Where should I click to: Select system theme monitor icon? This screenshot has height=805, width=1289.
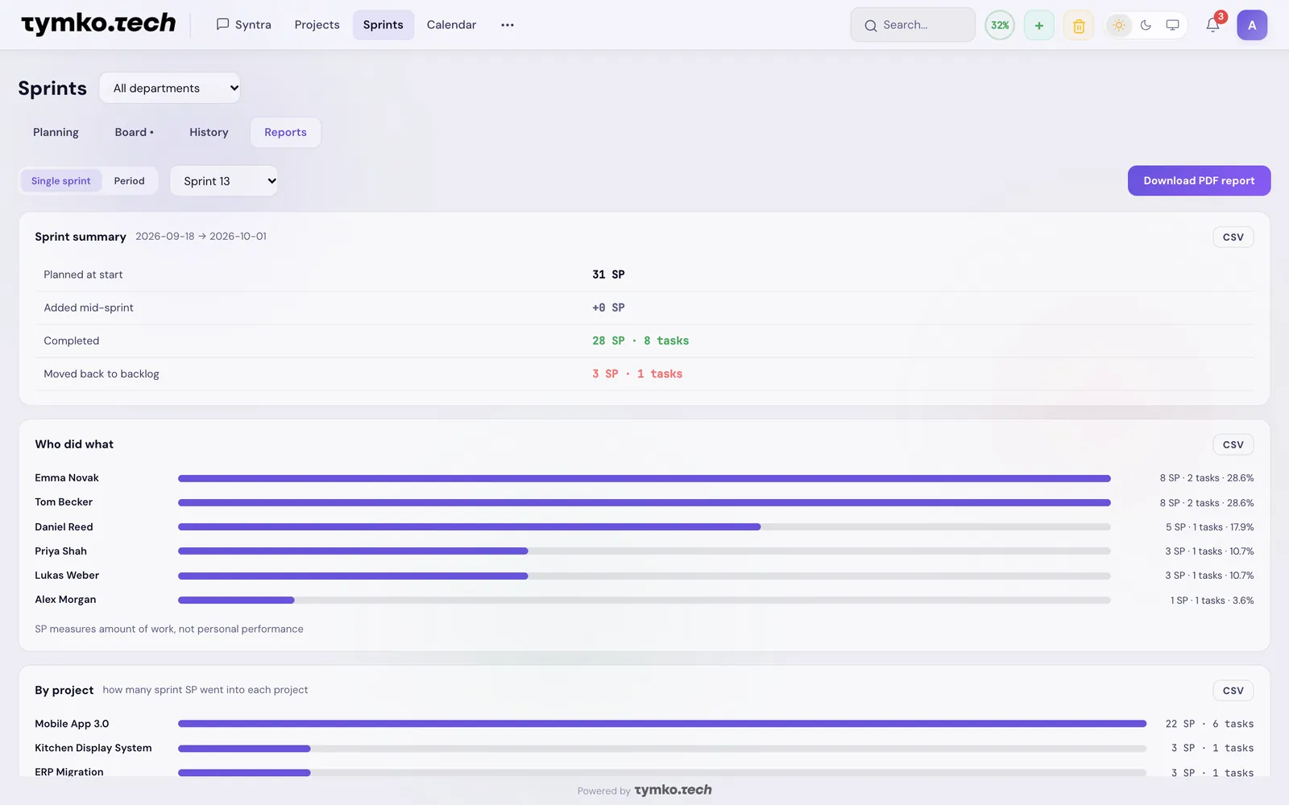(1173, 25)
